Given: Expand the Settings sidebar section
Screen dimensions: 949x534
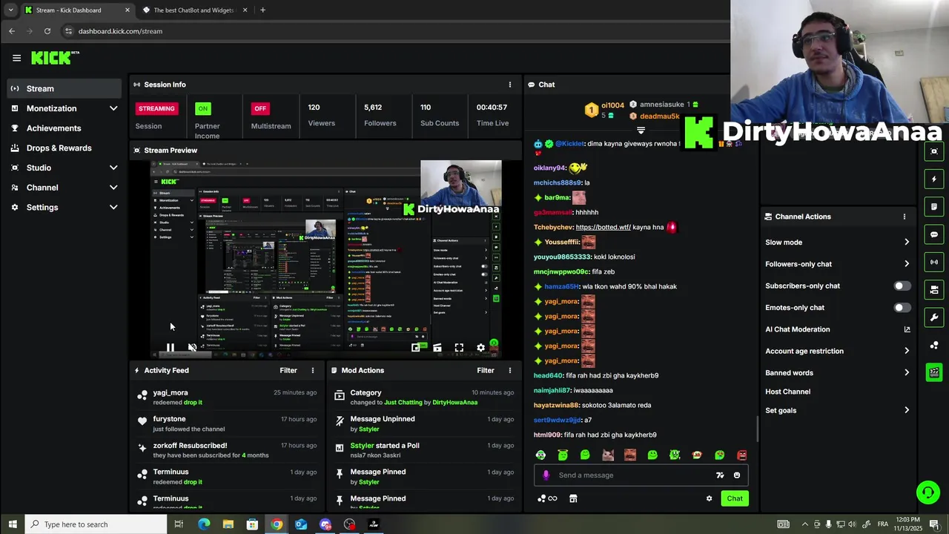Looking at the screenshot, I should (113, 207).
